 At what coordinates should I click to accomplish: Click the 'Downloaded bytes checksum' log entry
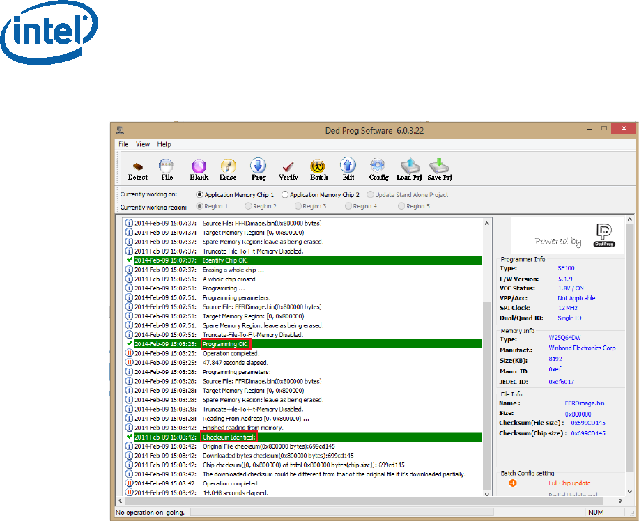point(278,456)
